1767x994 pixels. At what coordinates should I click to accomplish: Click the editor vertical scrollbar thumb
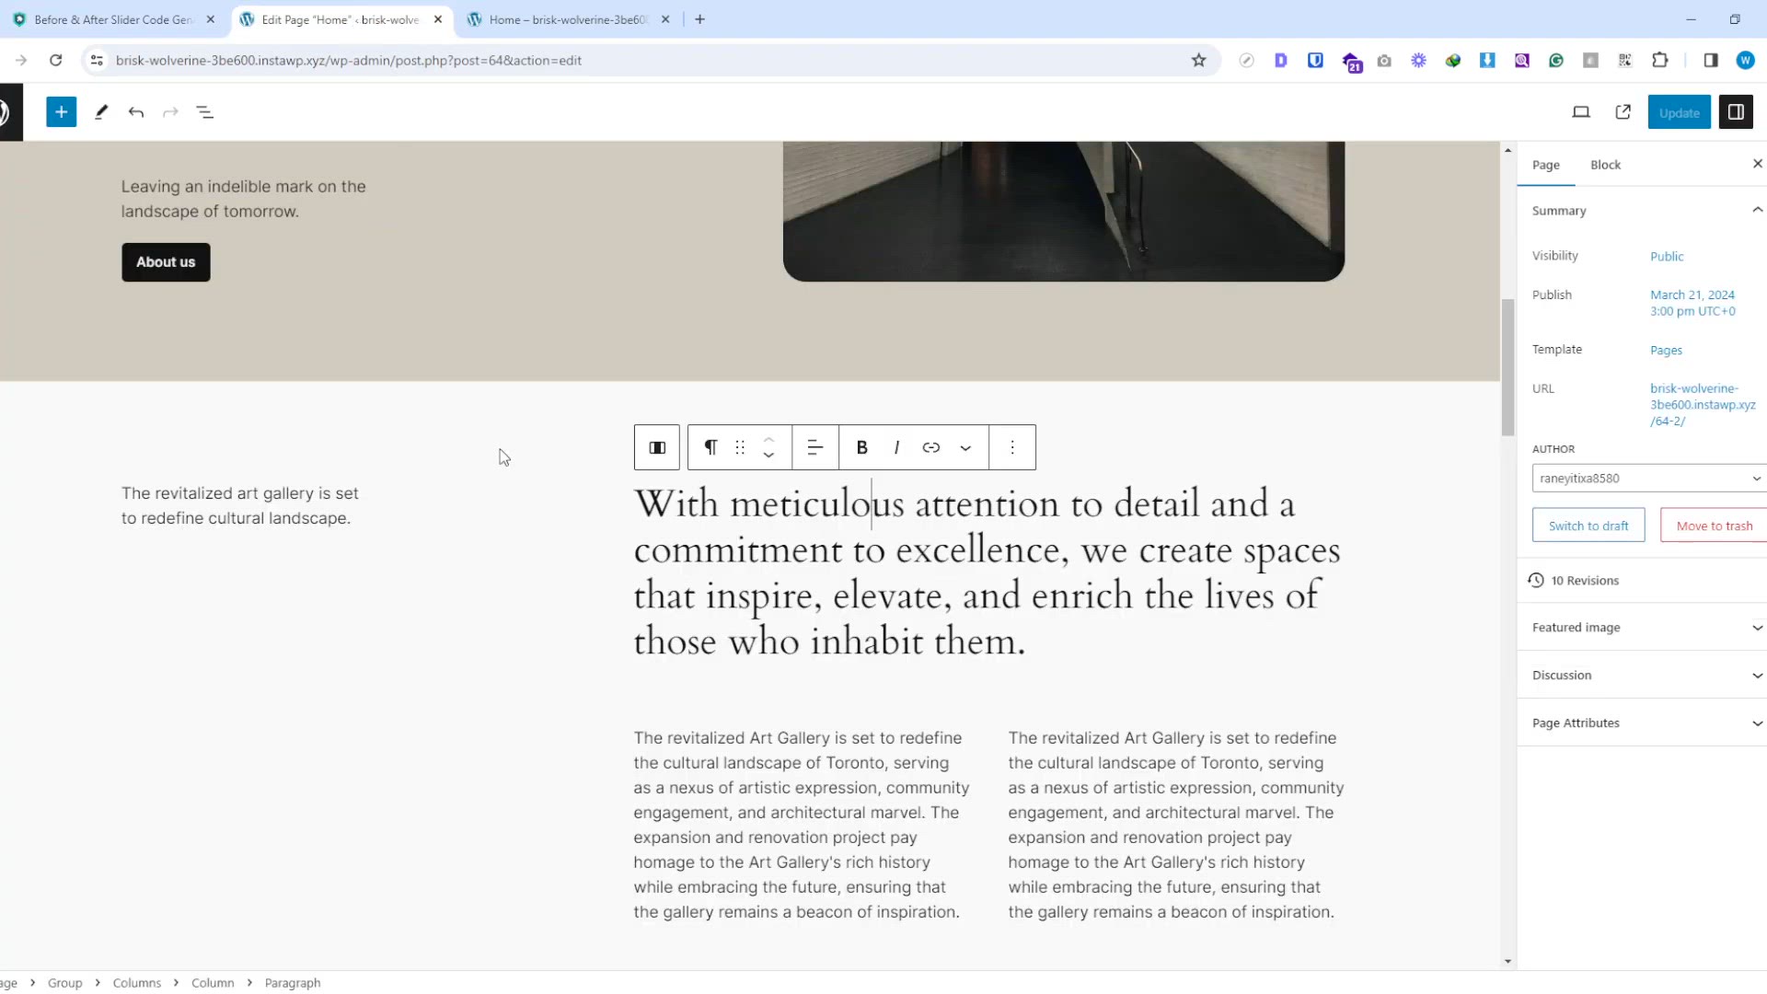pyautogui.click(x=1507, y=367)
